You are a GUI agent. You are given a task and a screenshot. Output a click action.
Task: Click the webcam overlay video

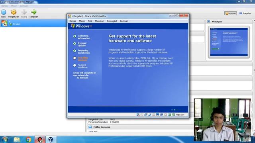click(222, 120)
